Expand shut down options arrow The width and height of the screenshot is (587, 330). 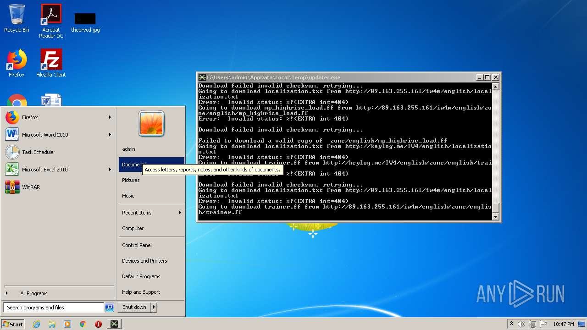(x=154, y=307)
